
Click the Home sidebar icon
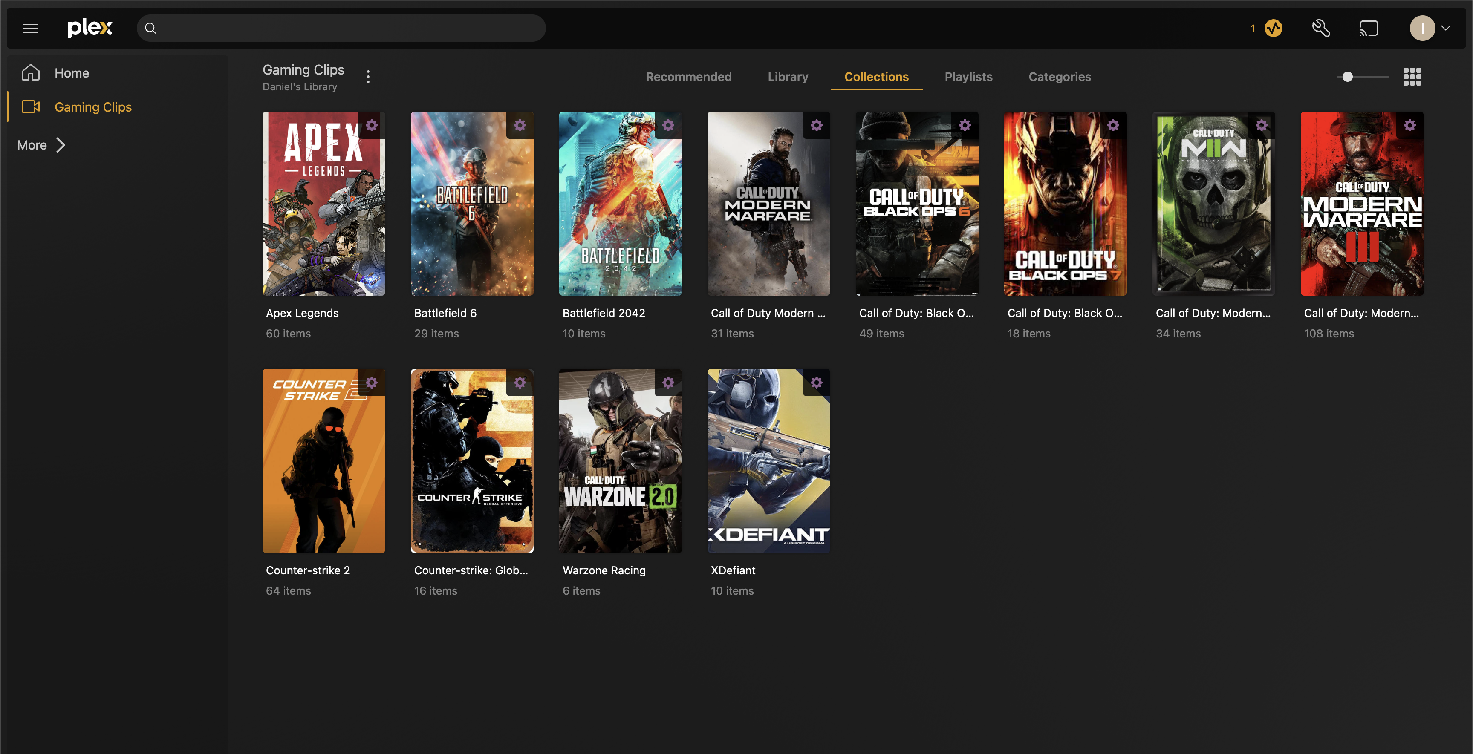(31, 72)
